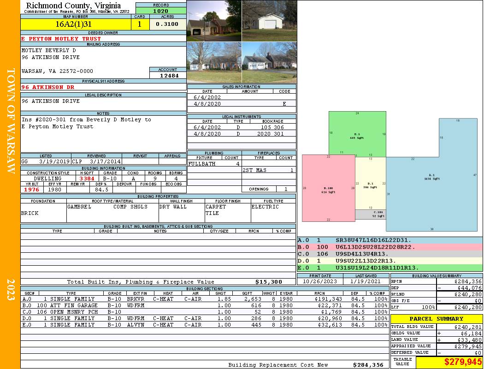Select sketch code row C.0 U9SD4L13U4R13
This screenshot has height=369, width=484.
pos(390,254)
